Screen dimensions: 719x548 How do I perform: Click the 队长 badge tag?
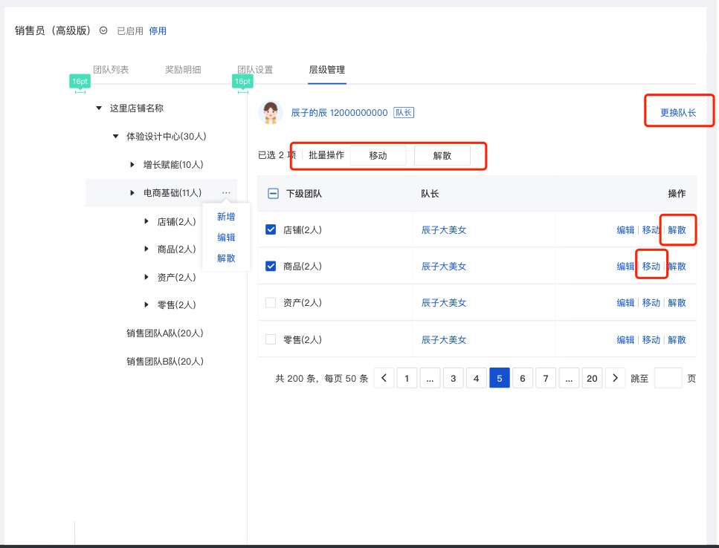point(404,113)
